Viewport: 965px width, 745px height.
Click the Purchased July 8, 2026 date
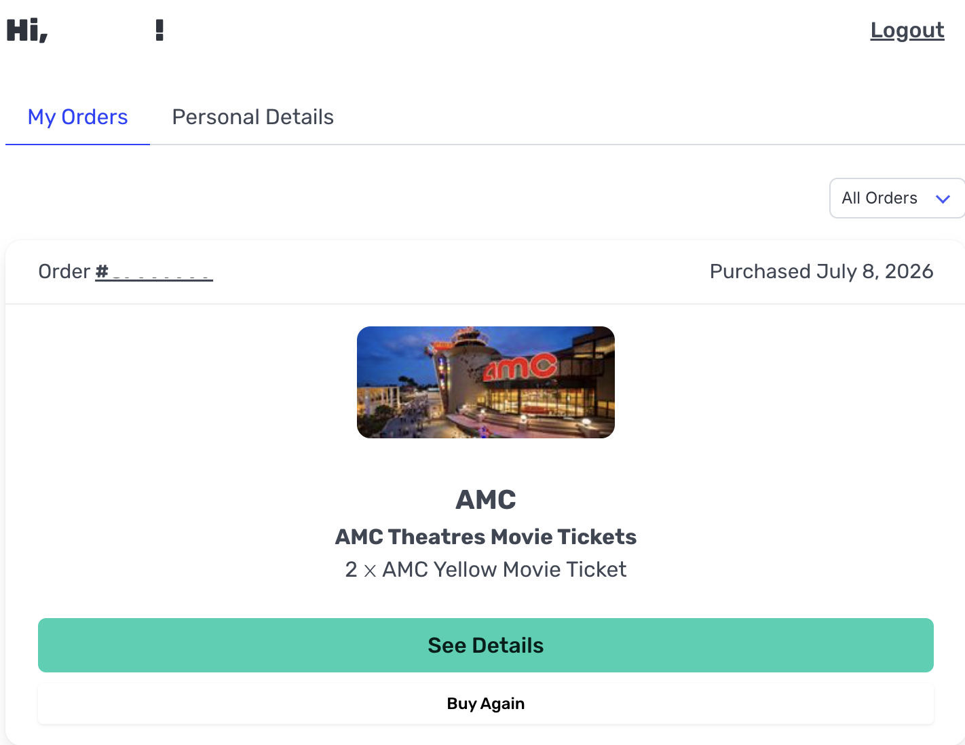821,271
